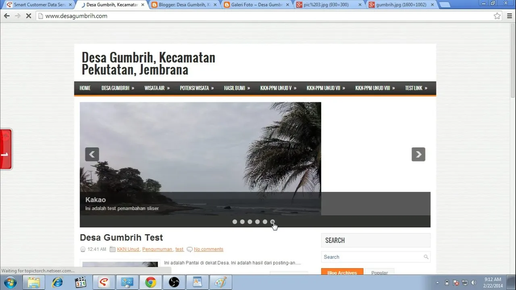
Task: Open the Desa Gumbrih Test post
Action: pyautogui.click(x=121, y=238)
